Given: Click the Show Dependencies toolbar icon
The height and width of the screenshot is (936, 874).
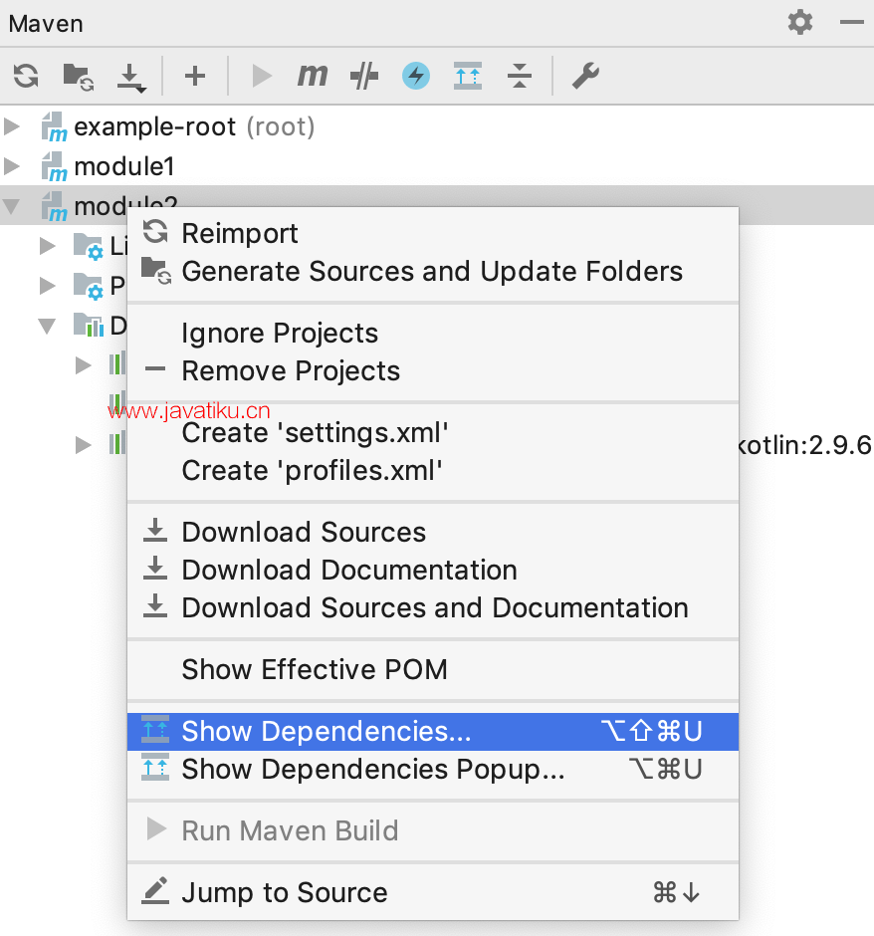Looking at the screenshot, I should (x=468, y=76).
